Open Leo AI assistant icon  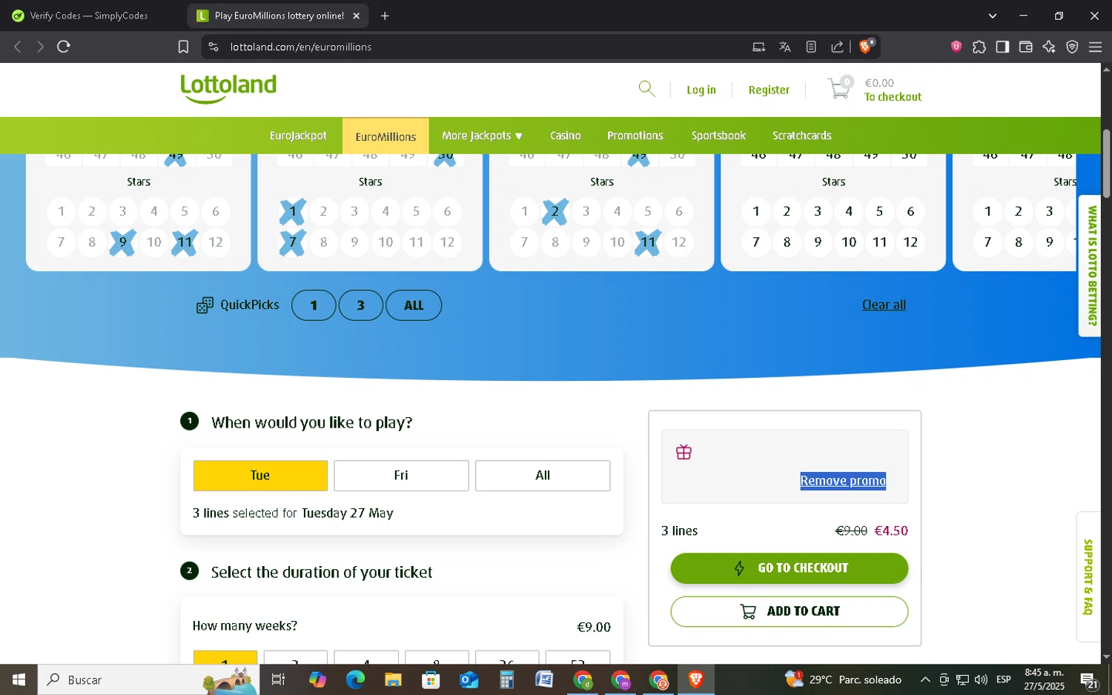coord(1049,47)
